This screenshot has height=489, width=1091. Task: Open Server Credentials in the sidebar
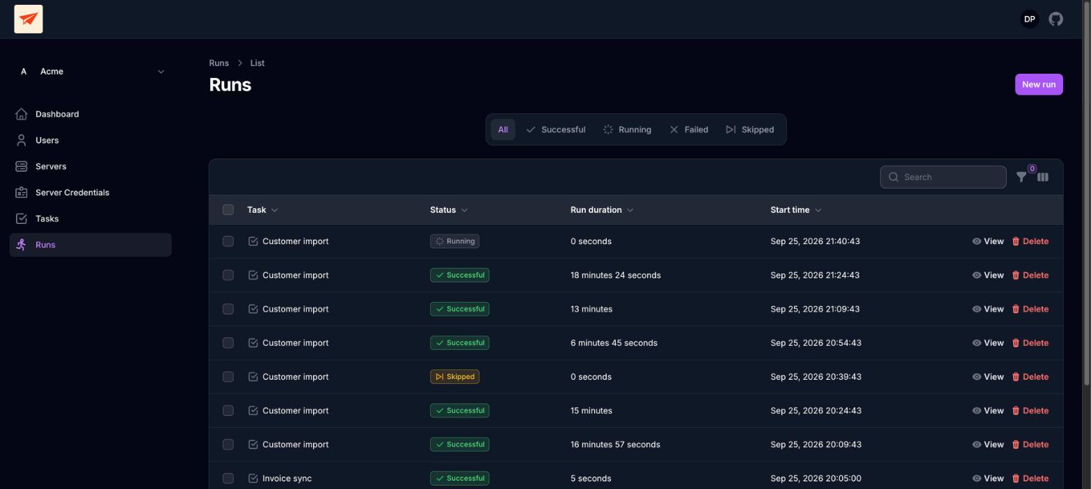pyautogui.click(x=90, y=193)
